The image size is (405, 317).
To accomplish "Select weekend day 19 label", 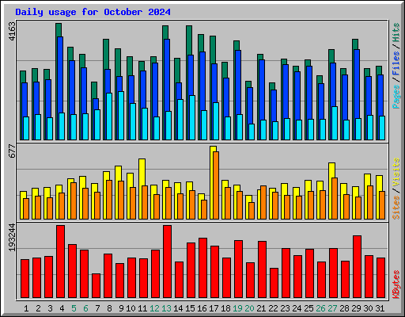I will tap(237, 308).
